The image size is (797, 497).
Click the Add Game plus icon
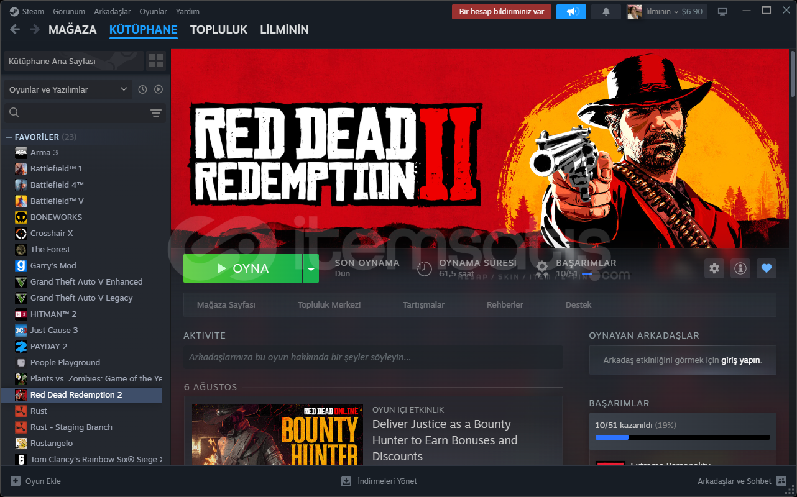coord(16,481)
